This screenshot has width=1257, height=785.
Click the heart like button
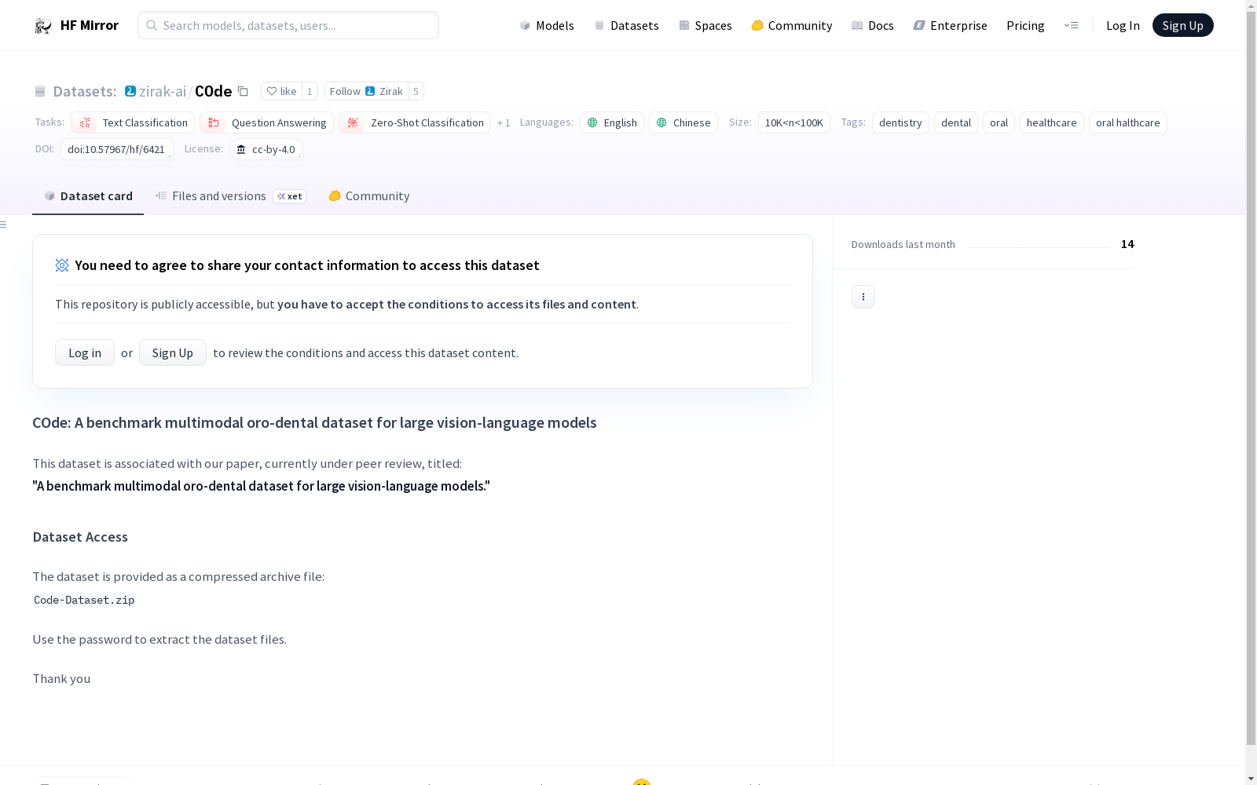tap(281, 92)
